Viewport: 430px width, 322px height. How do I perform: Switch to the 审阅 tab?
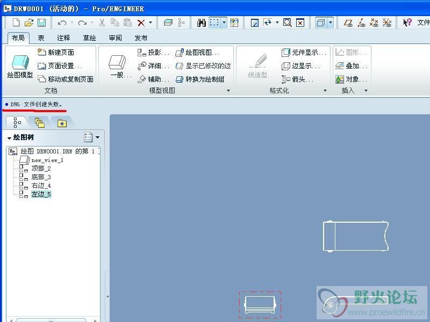(x=115, y=38)
